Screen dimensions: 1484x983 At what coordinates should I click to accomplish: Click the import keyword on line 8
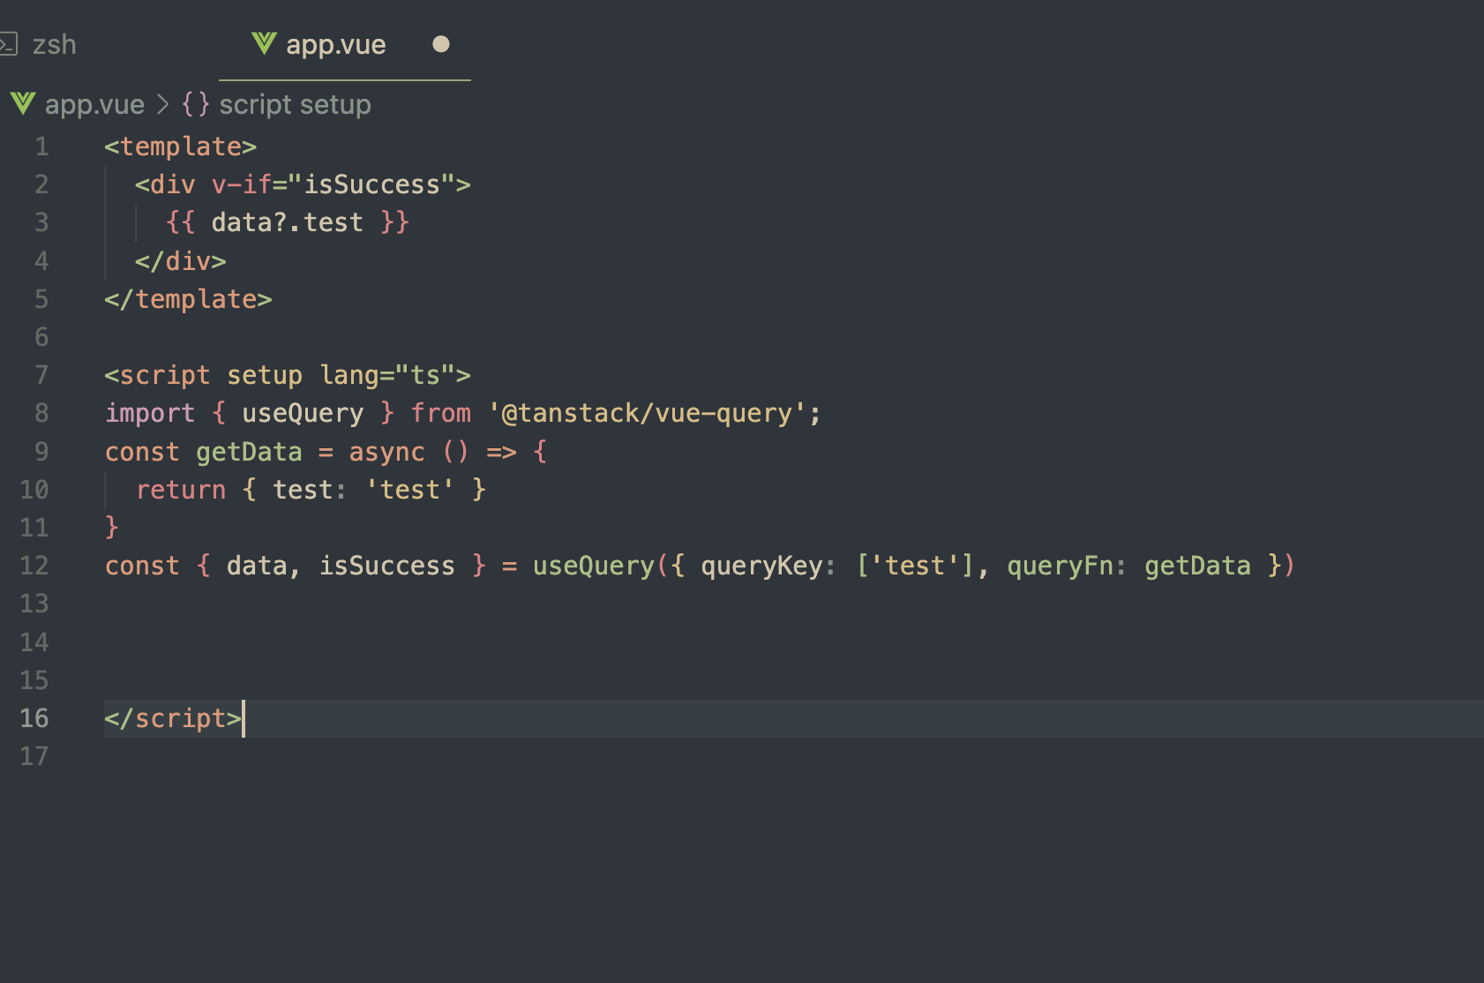point(150,413)
